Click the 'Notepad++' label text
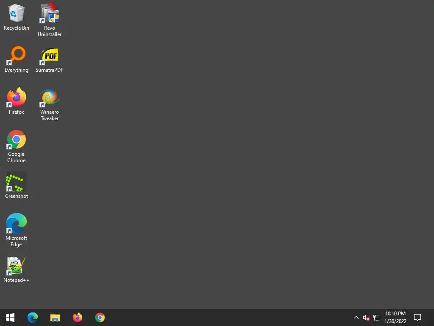 17,280
